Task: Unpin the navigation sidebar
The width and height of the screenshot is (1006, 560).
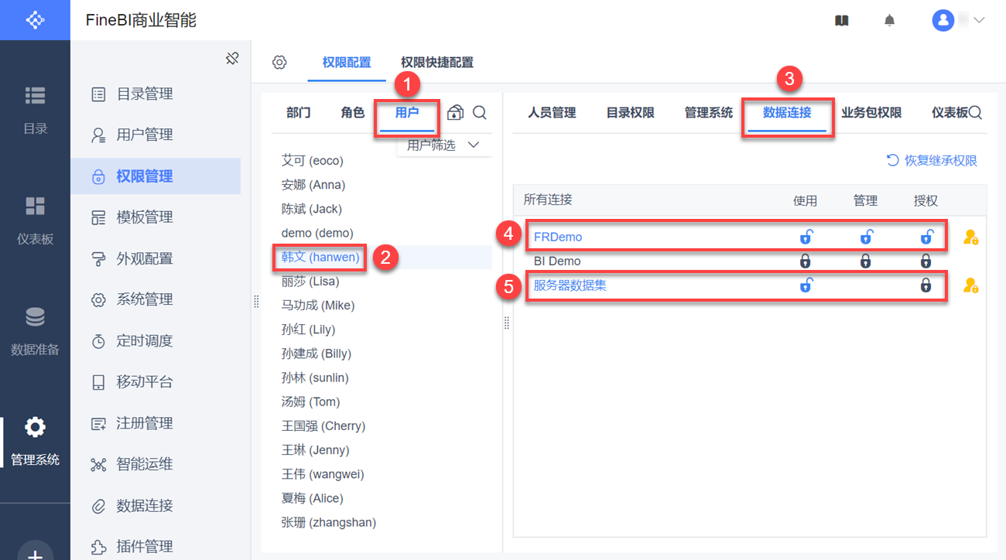Action: point(232,59)
